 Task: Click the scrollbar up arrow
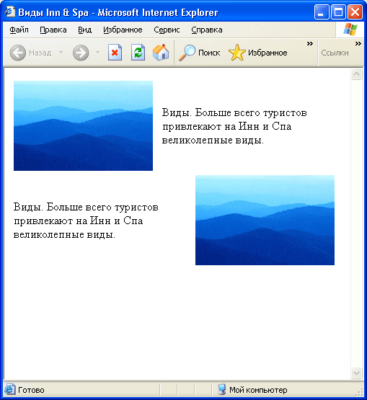(x=356, y=74)
